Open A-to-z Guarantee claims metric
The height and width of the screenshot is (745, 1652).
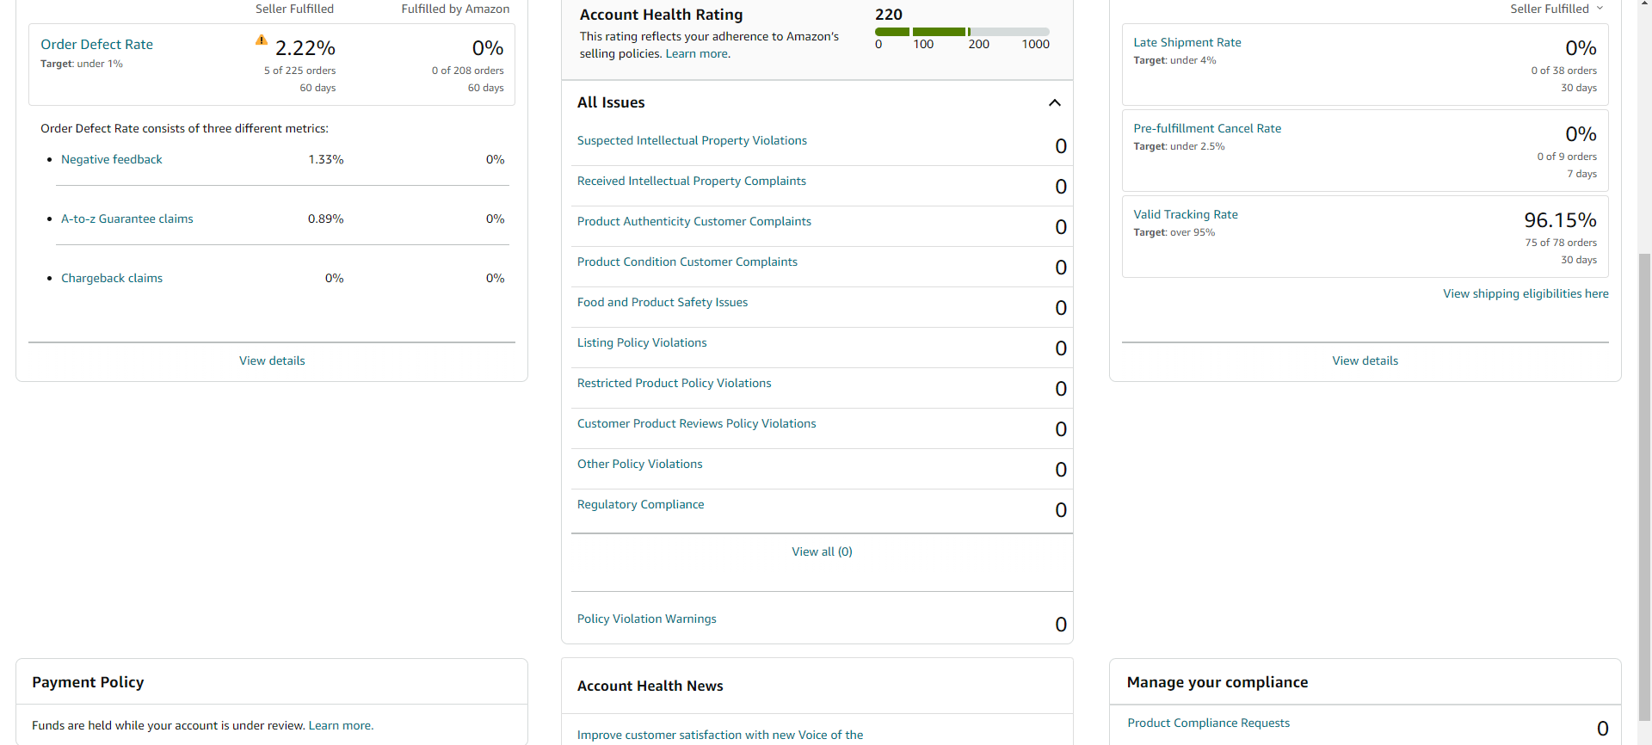pos(127,219)
